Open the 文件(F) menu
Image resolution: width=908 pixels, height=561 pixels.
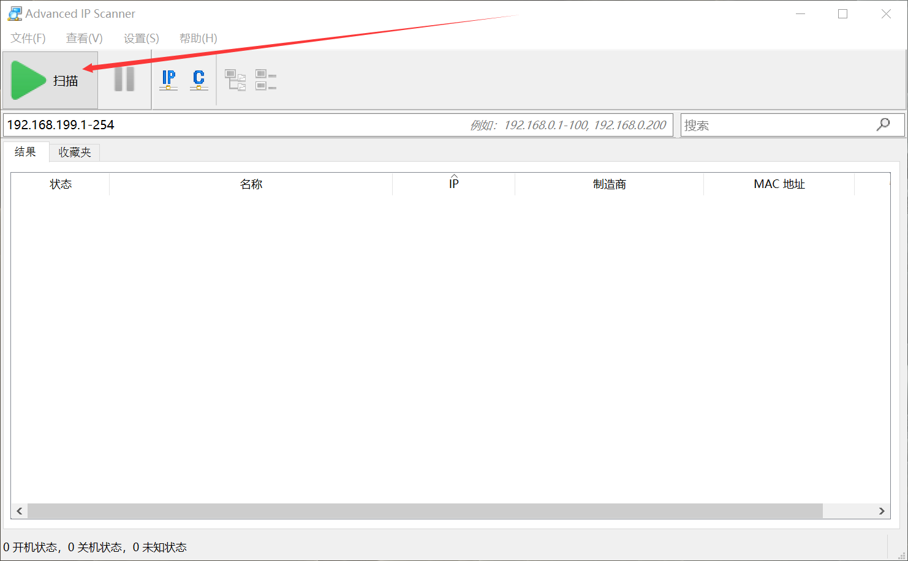pos(28,38)
